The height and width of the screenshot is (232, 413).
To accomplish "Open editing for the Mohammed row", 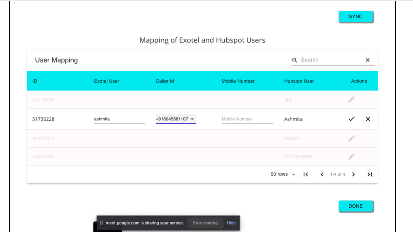I will click(x=351, y=156).
